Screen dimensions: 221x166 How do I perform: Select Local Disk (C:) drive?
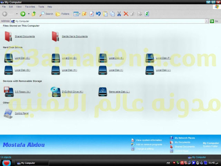tap(17, 58)
